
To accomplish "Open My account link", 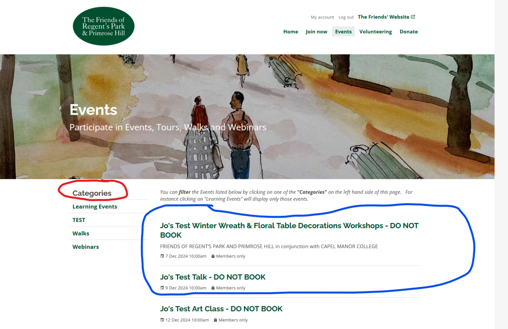I will tap(323, 17).
